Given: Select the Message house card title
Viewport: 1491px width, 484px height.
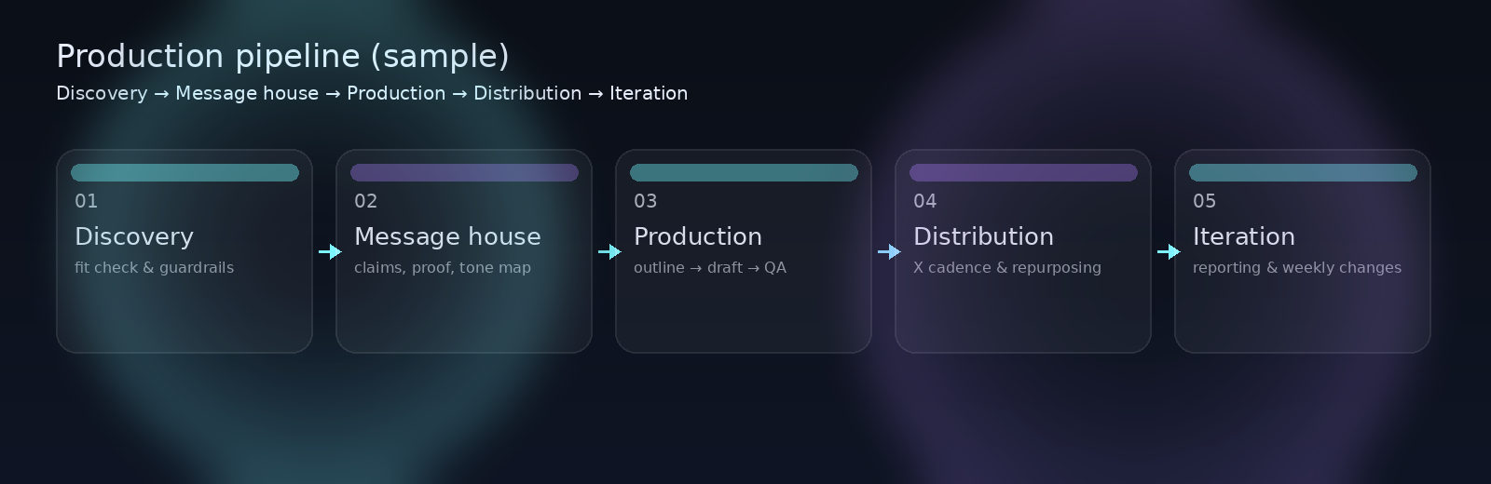Looking at the screenshot, I should [x=447, y=236].
